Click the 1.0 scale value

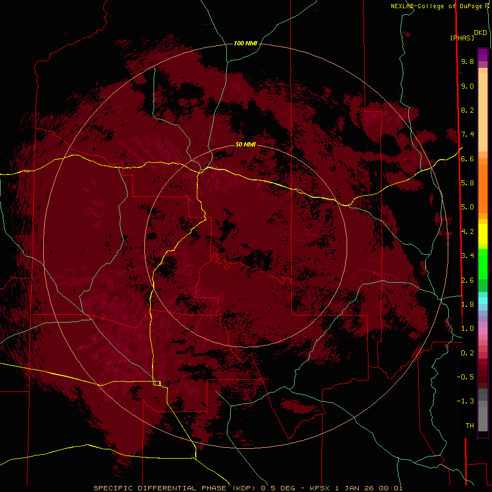pos(467,329)
